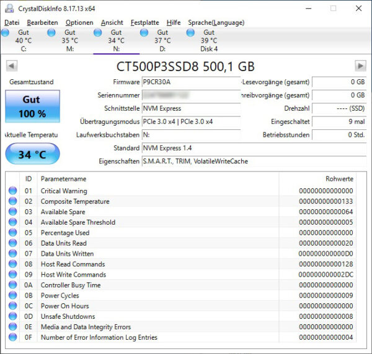Click the CrystalDiskInfo app icon in the title bar
Viewport: 372px width, 354px height.
coord(9,9)
